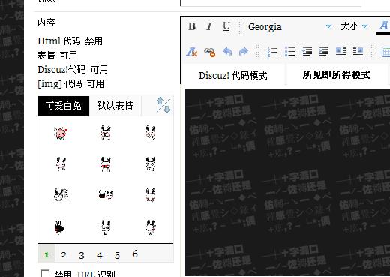Click the 内容 label
Viewport: 390px width, 277px height.
tap(46, 23)
